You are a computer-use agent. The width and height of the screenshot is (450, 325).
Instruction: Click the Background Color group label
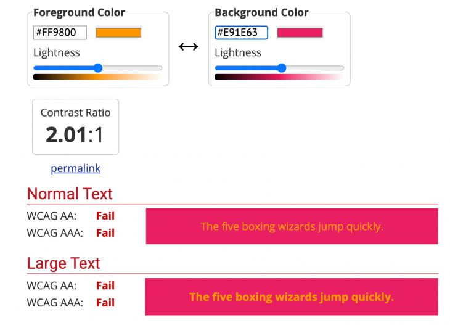tap(261, 12)
